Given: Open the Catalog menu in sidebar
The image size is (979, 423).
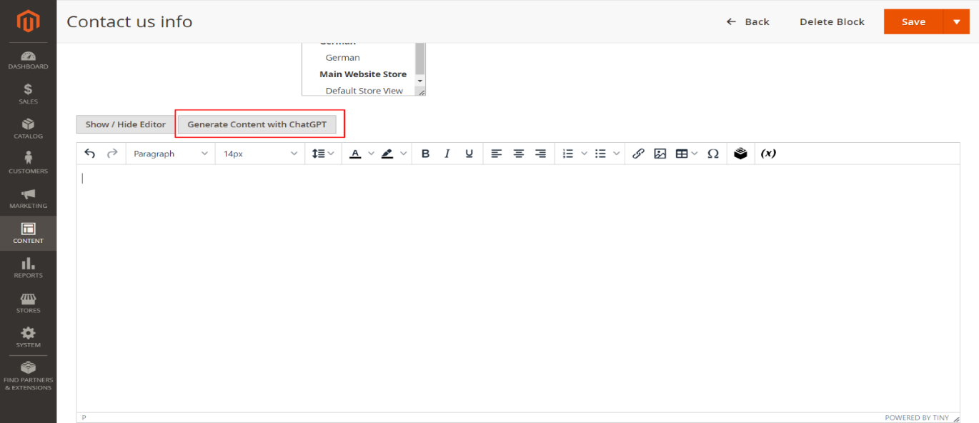Looking at the screenshot, I should [28, 129].
